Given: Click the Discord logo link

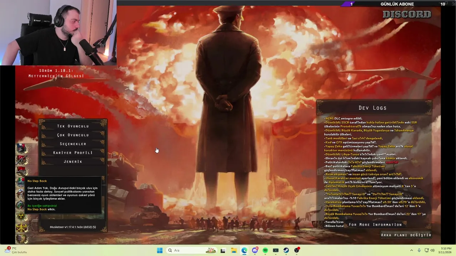Looking at the screenshot, I should [x=407, y=15].
